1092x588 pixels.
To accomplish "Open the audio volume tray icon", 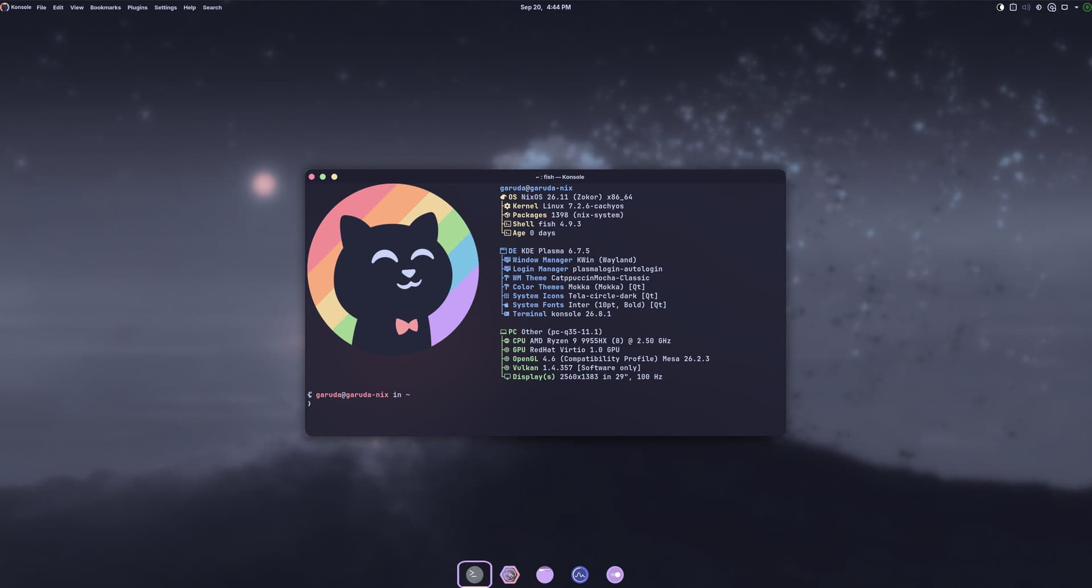I will pyautogui.click(x=1026, y=7).
